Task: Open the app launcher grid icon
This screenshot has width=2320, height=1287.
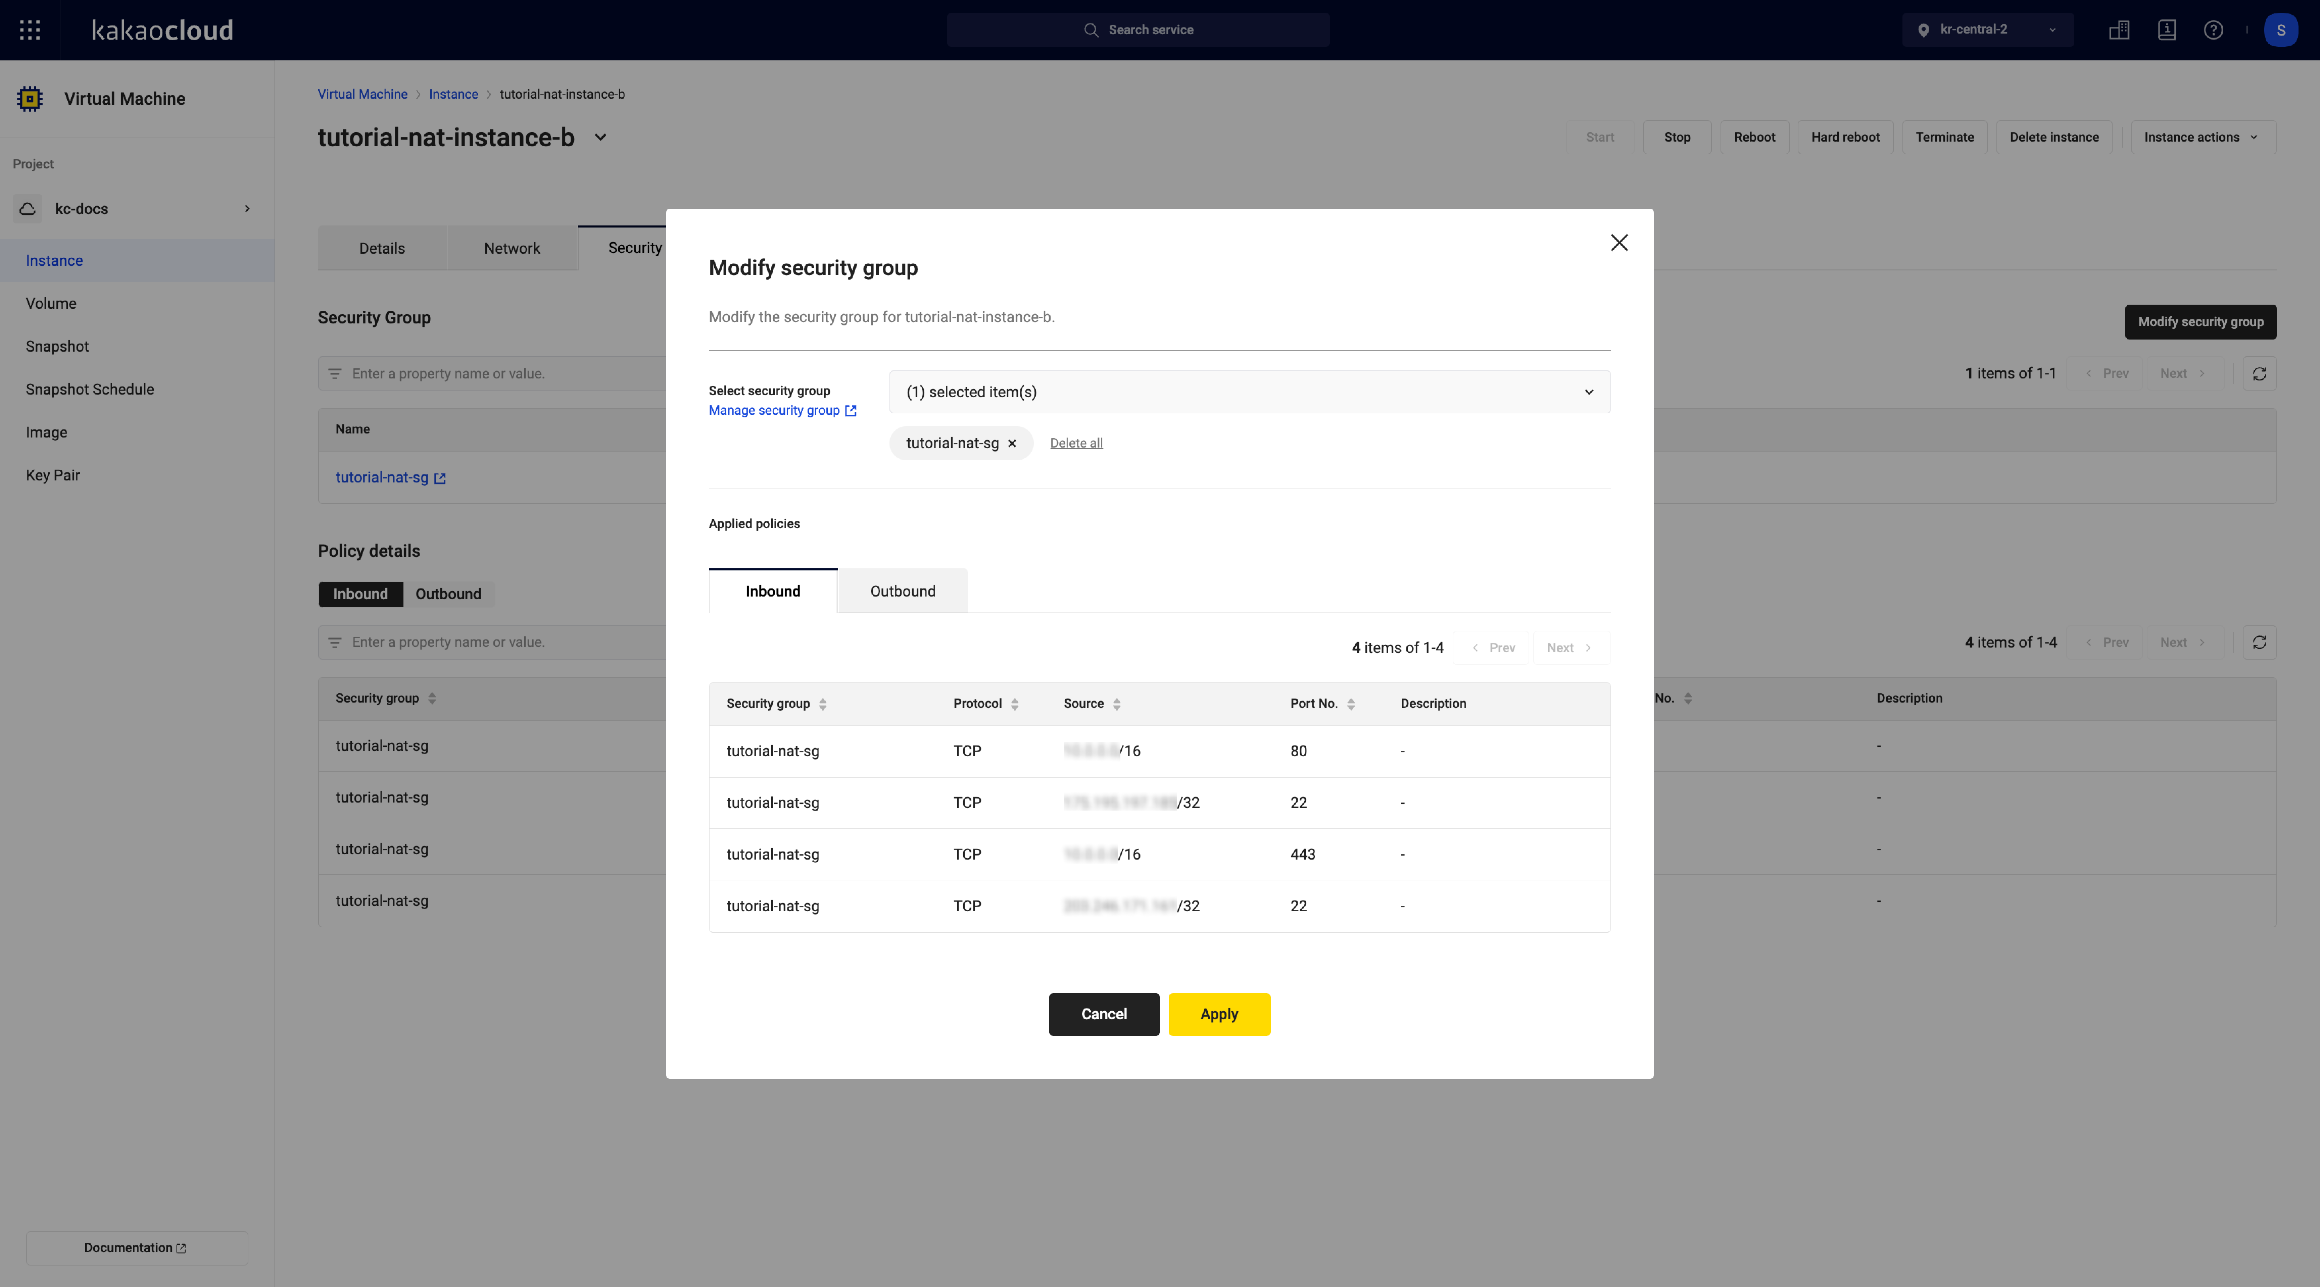Action: tap(30, 30)
